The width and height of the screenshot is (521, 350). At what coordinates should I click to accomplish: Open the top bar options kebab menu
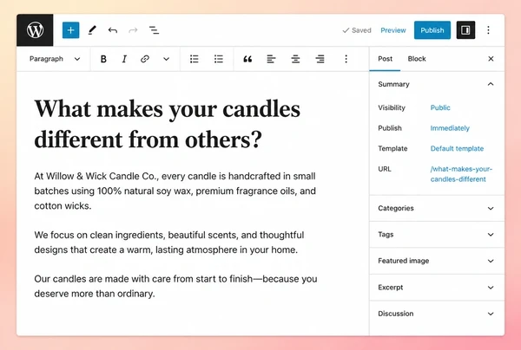(x=488, y=30)
